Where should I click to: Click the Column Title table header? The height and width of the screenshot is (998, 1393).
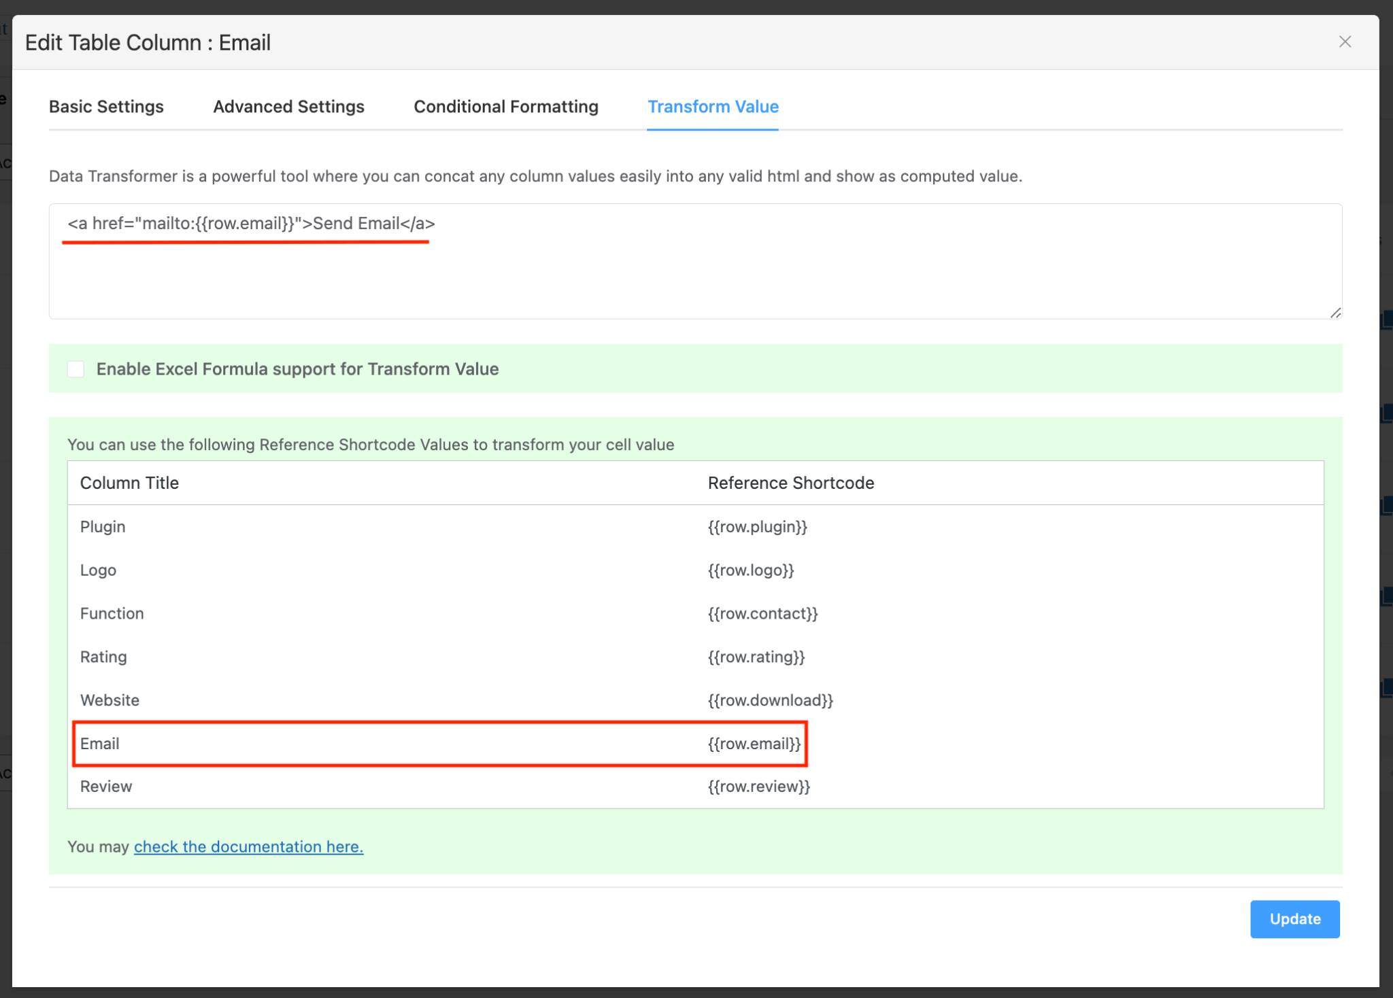129,483
